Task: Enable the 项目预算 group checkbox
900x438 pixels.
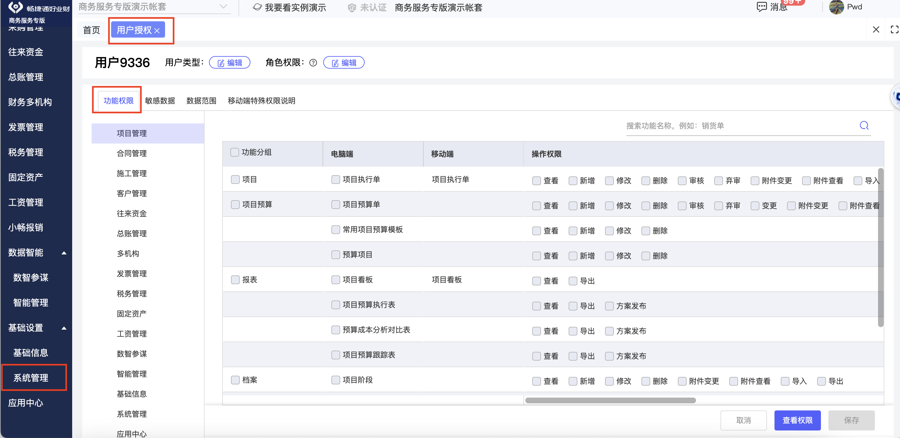Action: [235, 204]
